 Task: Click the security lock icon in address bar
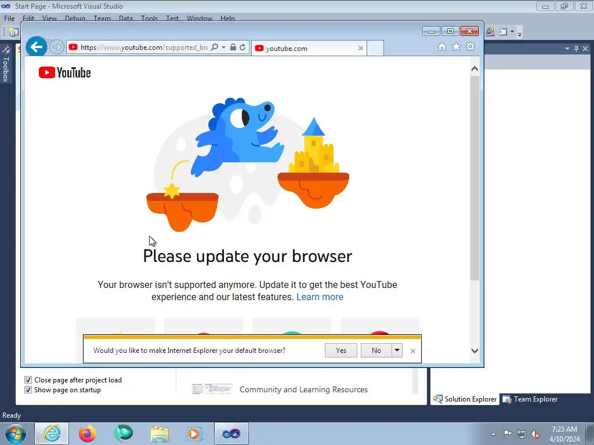pyautogui.click(x=233, y=48)
